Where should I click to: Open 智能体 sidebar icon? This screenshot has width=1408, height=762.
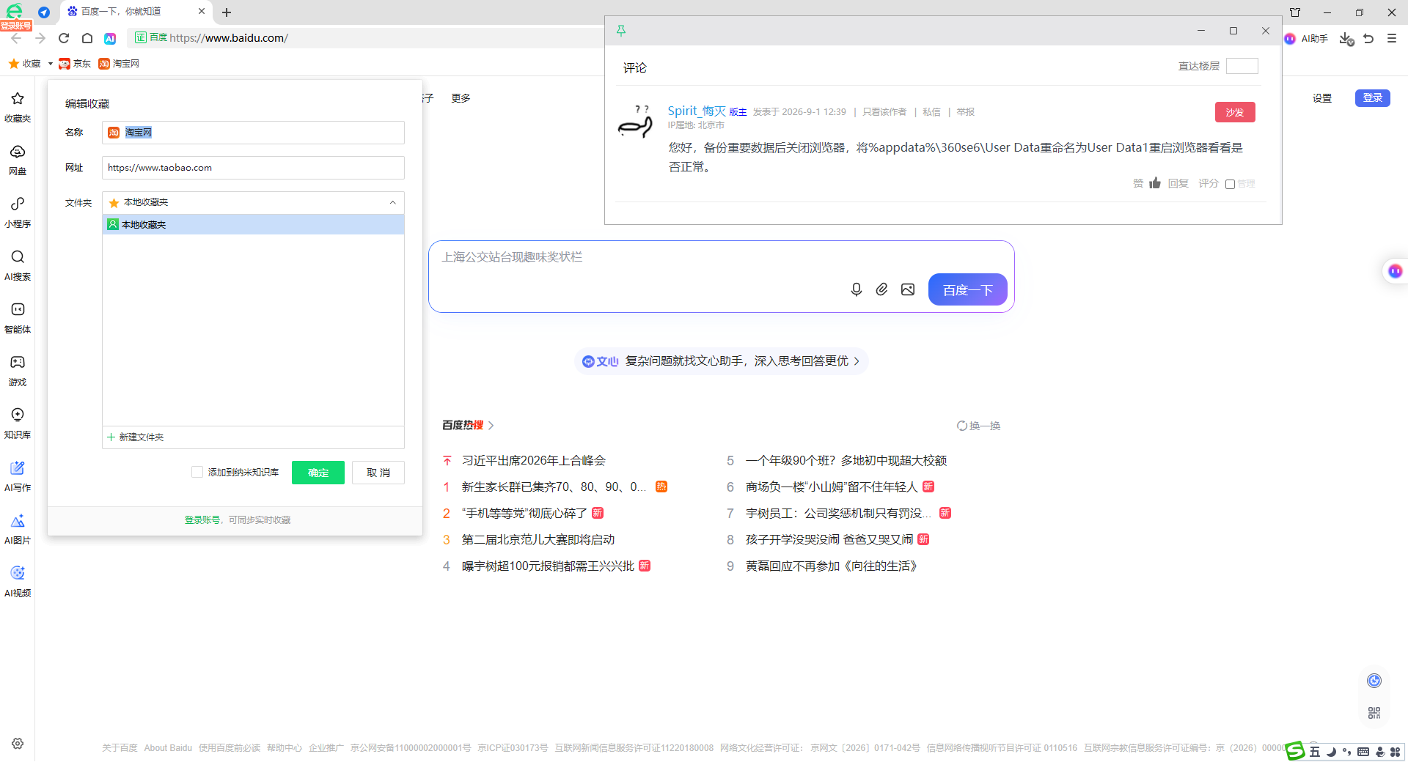click(18, 317)
